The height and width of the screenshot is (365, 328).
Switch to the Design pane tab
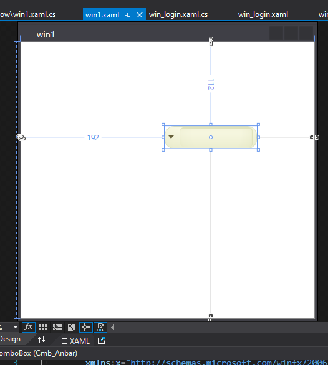pos(11,339)
